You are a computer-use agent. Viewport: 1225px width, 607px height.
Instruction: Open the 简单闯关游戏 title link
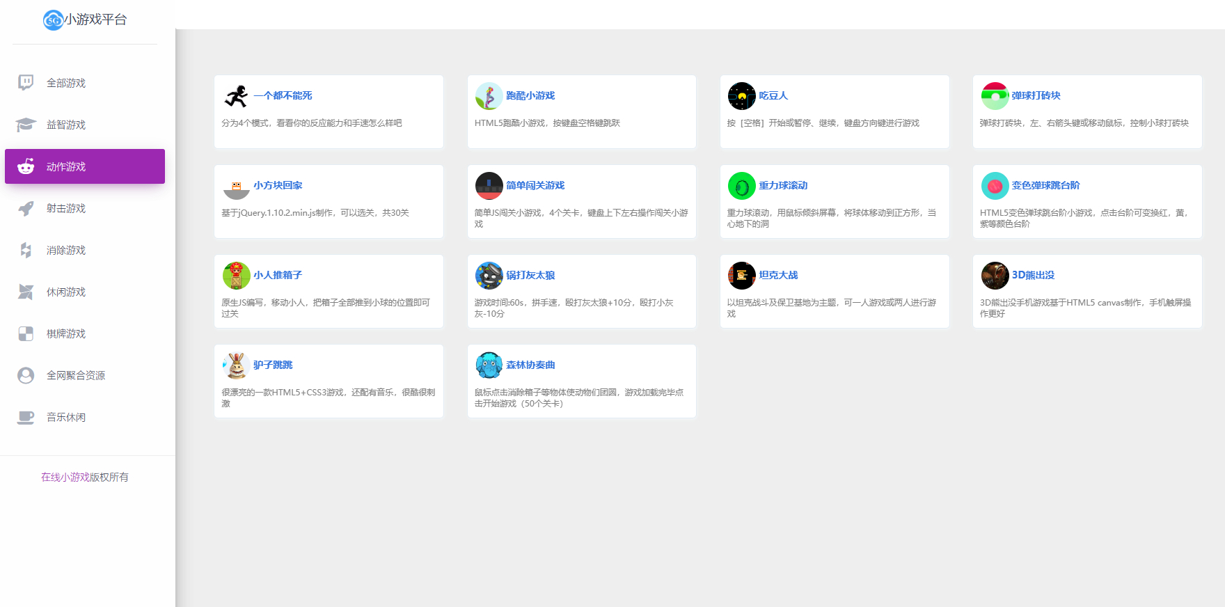click(535, 185)
